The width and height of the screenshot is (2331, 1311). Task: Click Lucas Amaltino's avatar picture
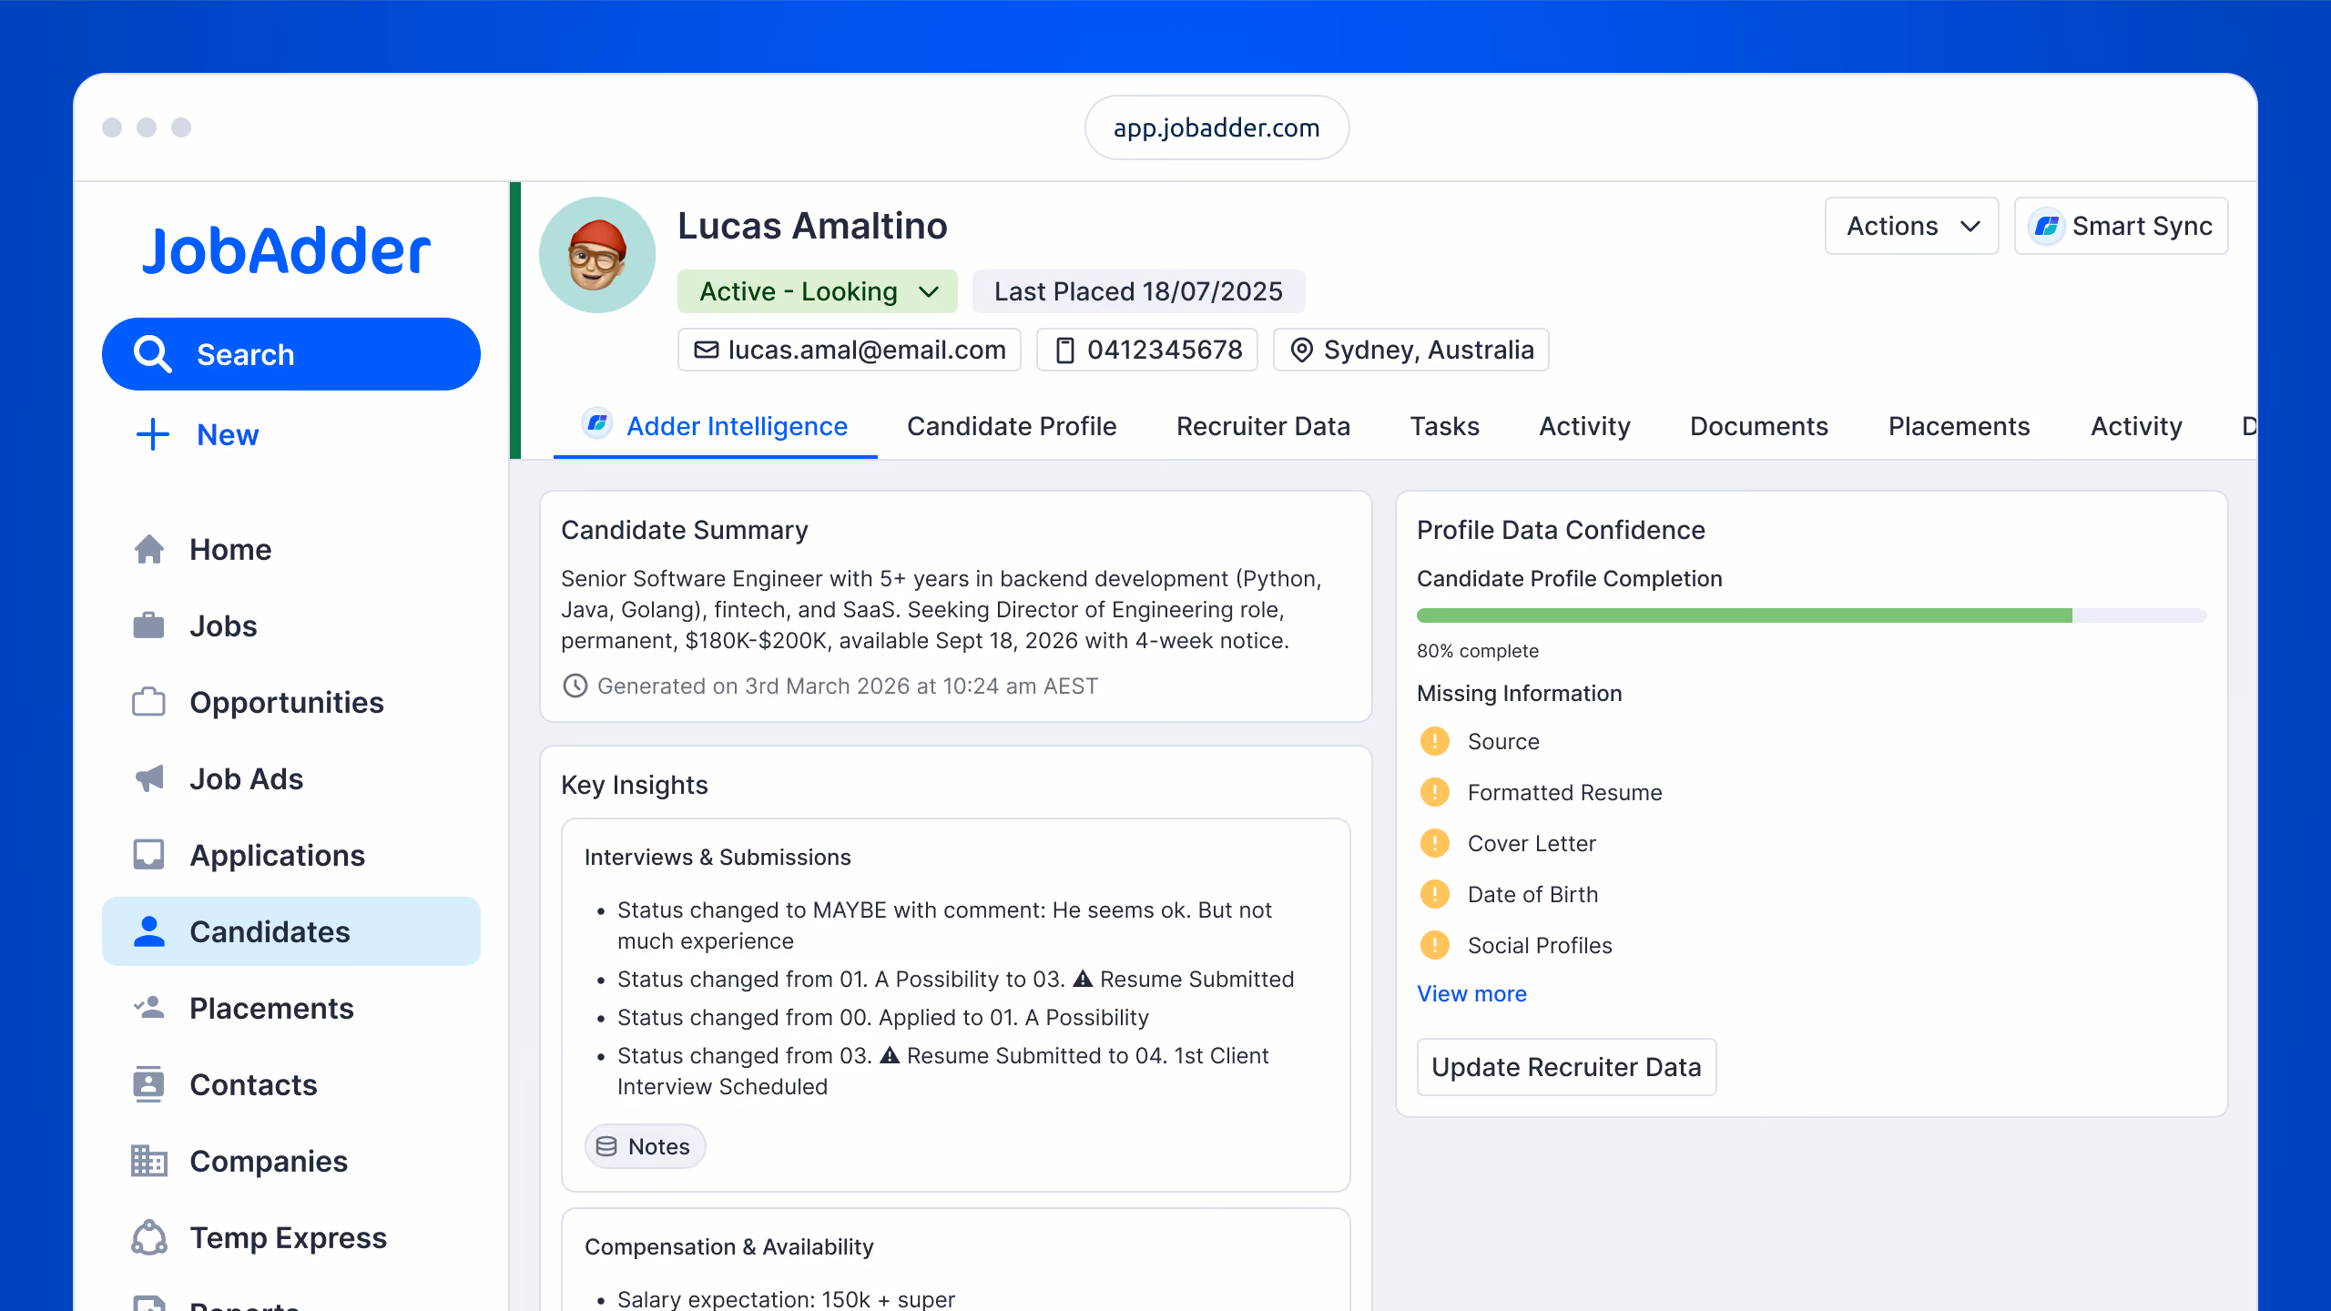coord(597,256)
